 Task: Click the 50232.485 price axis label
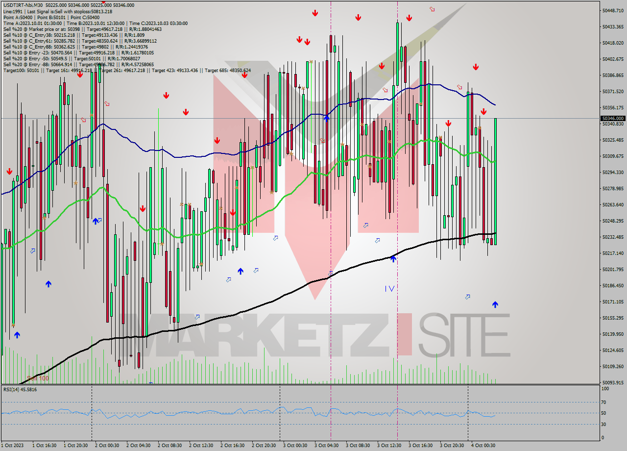tap(612, 237)
